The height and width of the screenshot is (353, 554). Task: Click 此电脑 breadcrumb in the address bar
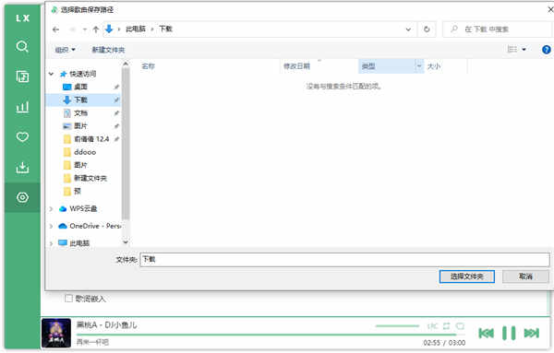click(136, 29)
